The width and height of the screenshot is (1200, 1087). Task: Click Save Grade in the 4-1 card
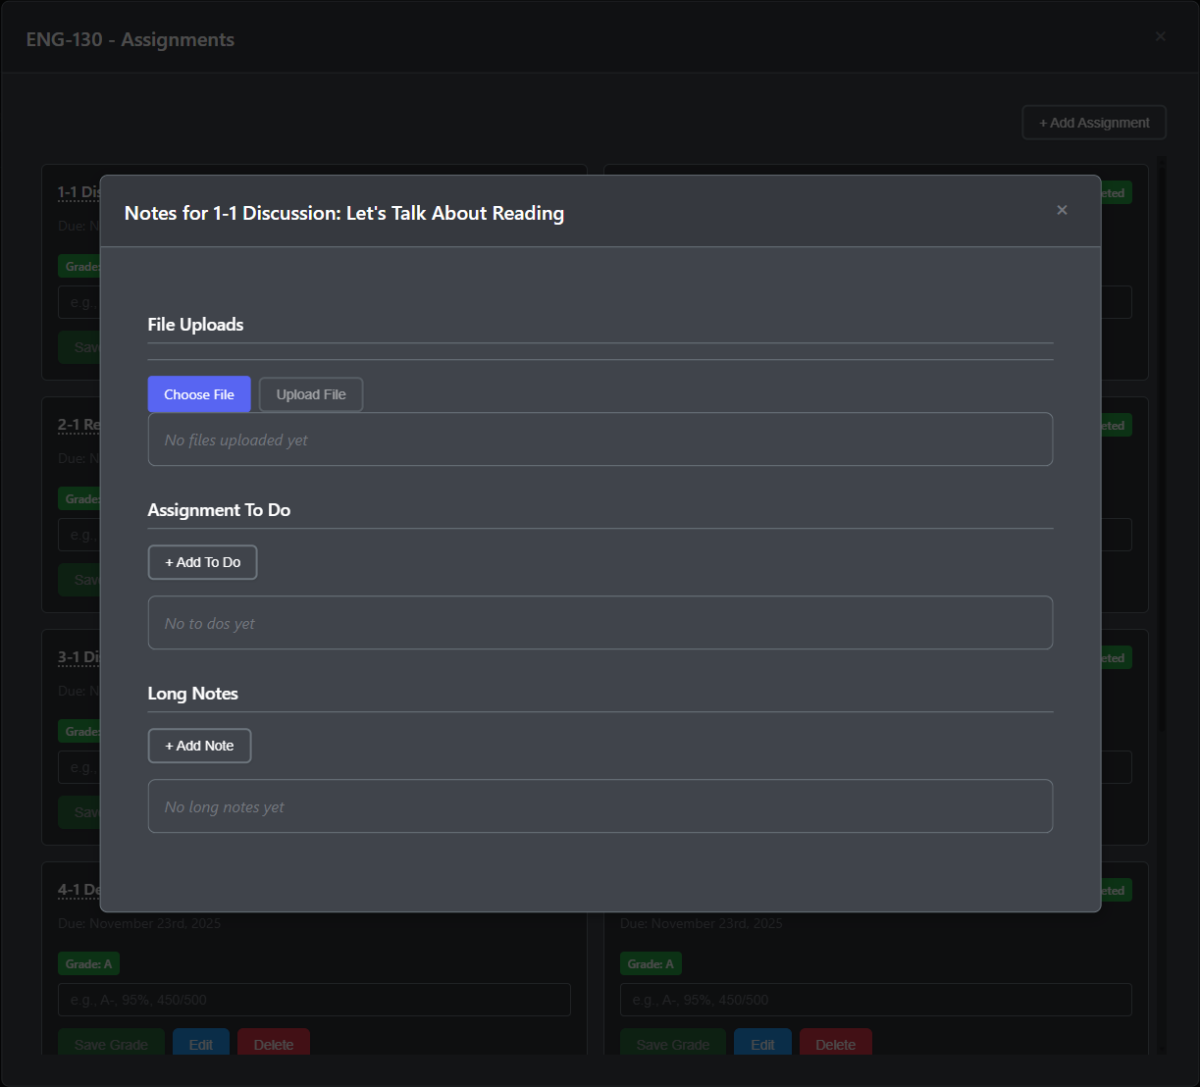[111, 1044]
